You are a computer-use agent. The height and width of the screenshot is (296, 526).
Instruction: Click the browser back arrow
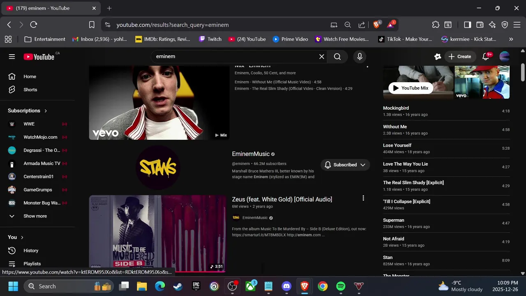coord(9,25)
